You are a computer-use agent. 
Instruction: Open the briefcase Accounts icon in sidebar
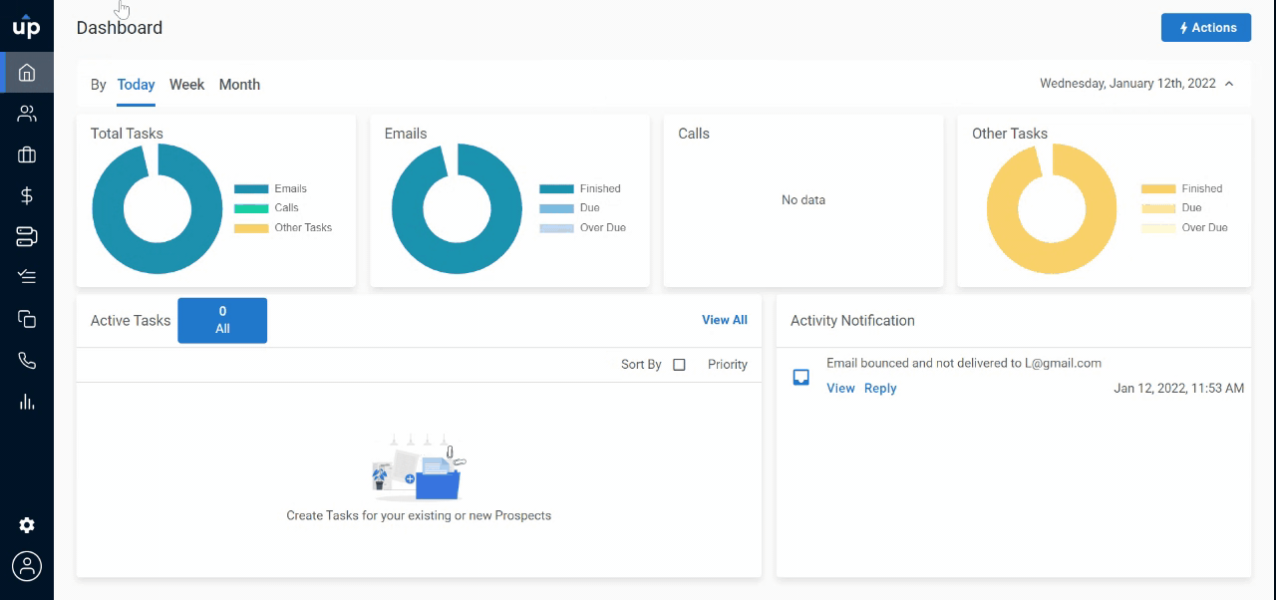point(27,154)
